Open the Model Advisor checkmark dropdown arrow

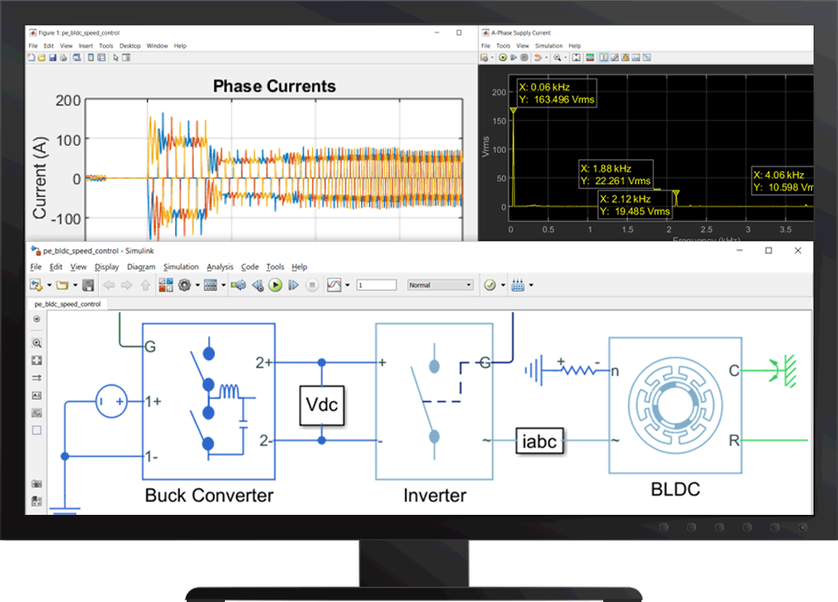pos(503,285)
